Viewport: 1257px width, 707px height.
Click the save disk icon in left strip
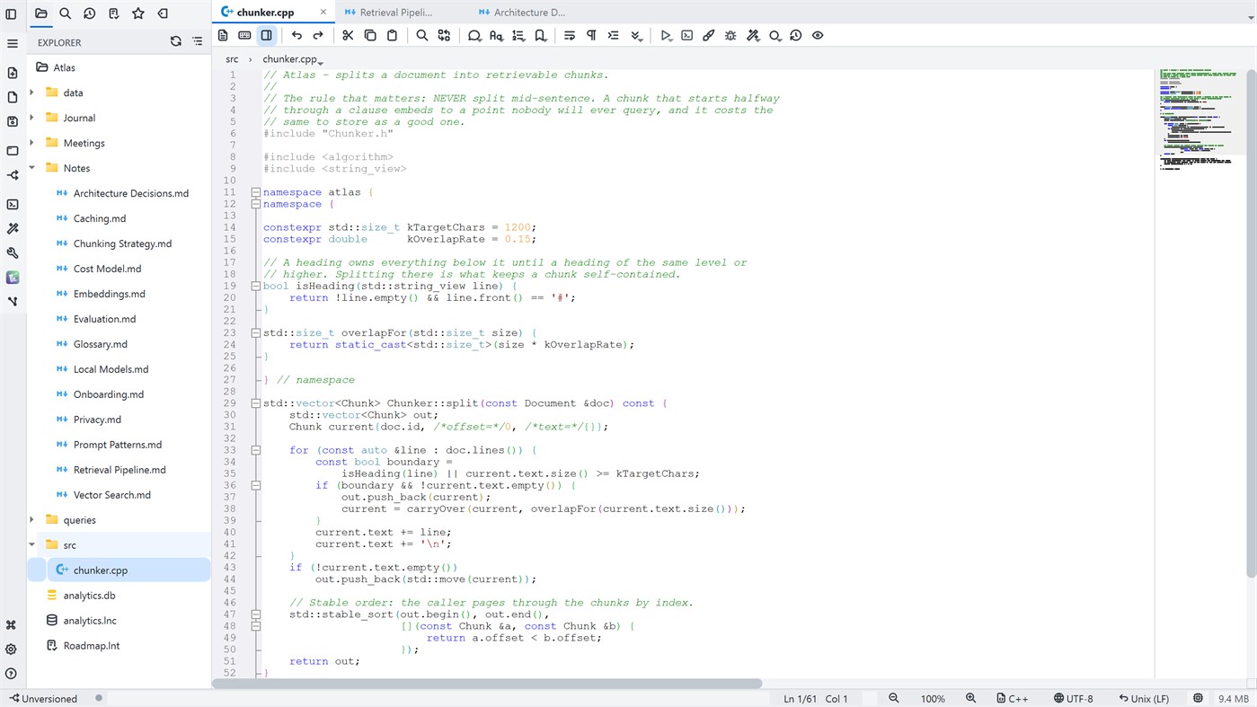tap(12, 121)
